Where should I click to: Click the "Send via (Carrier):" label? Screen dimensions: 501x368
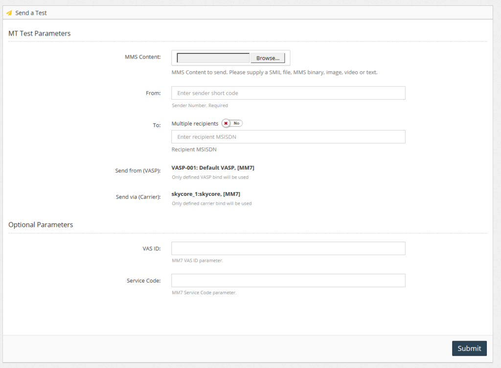pos(138,196)
